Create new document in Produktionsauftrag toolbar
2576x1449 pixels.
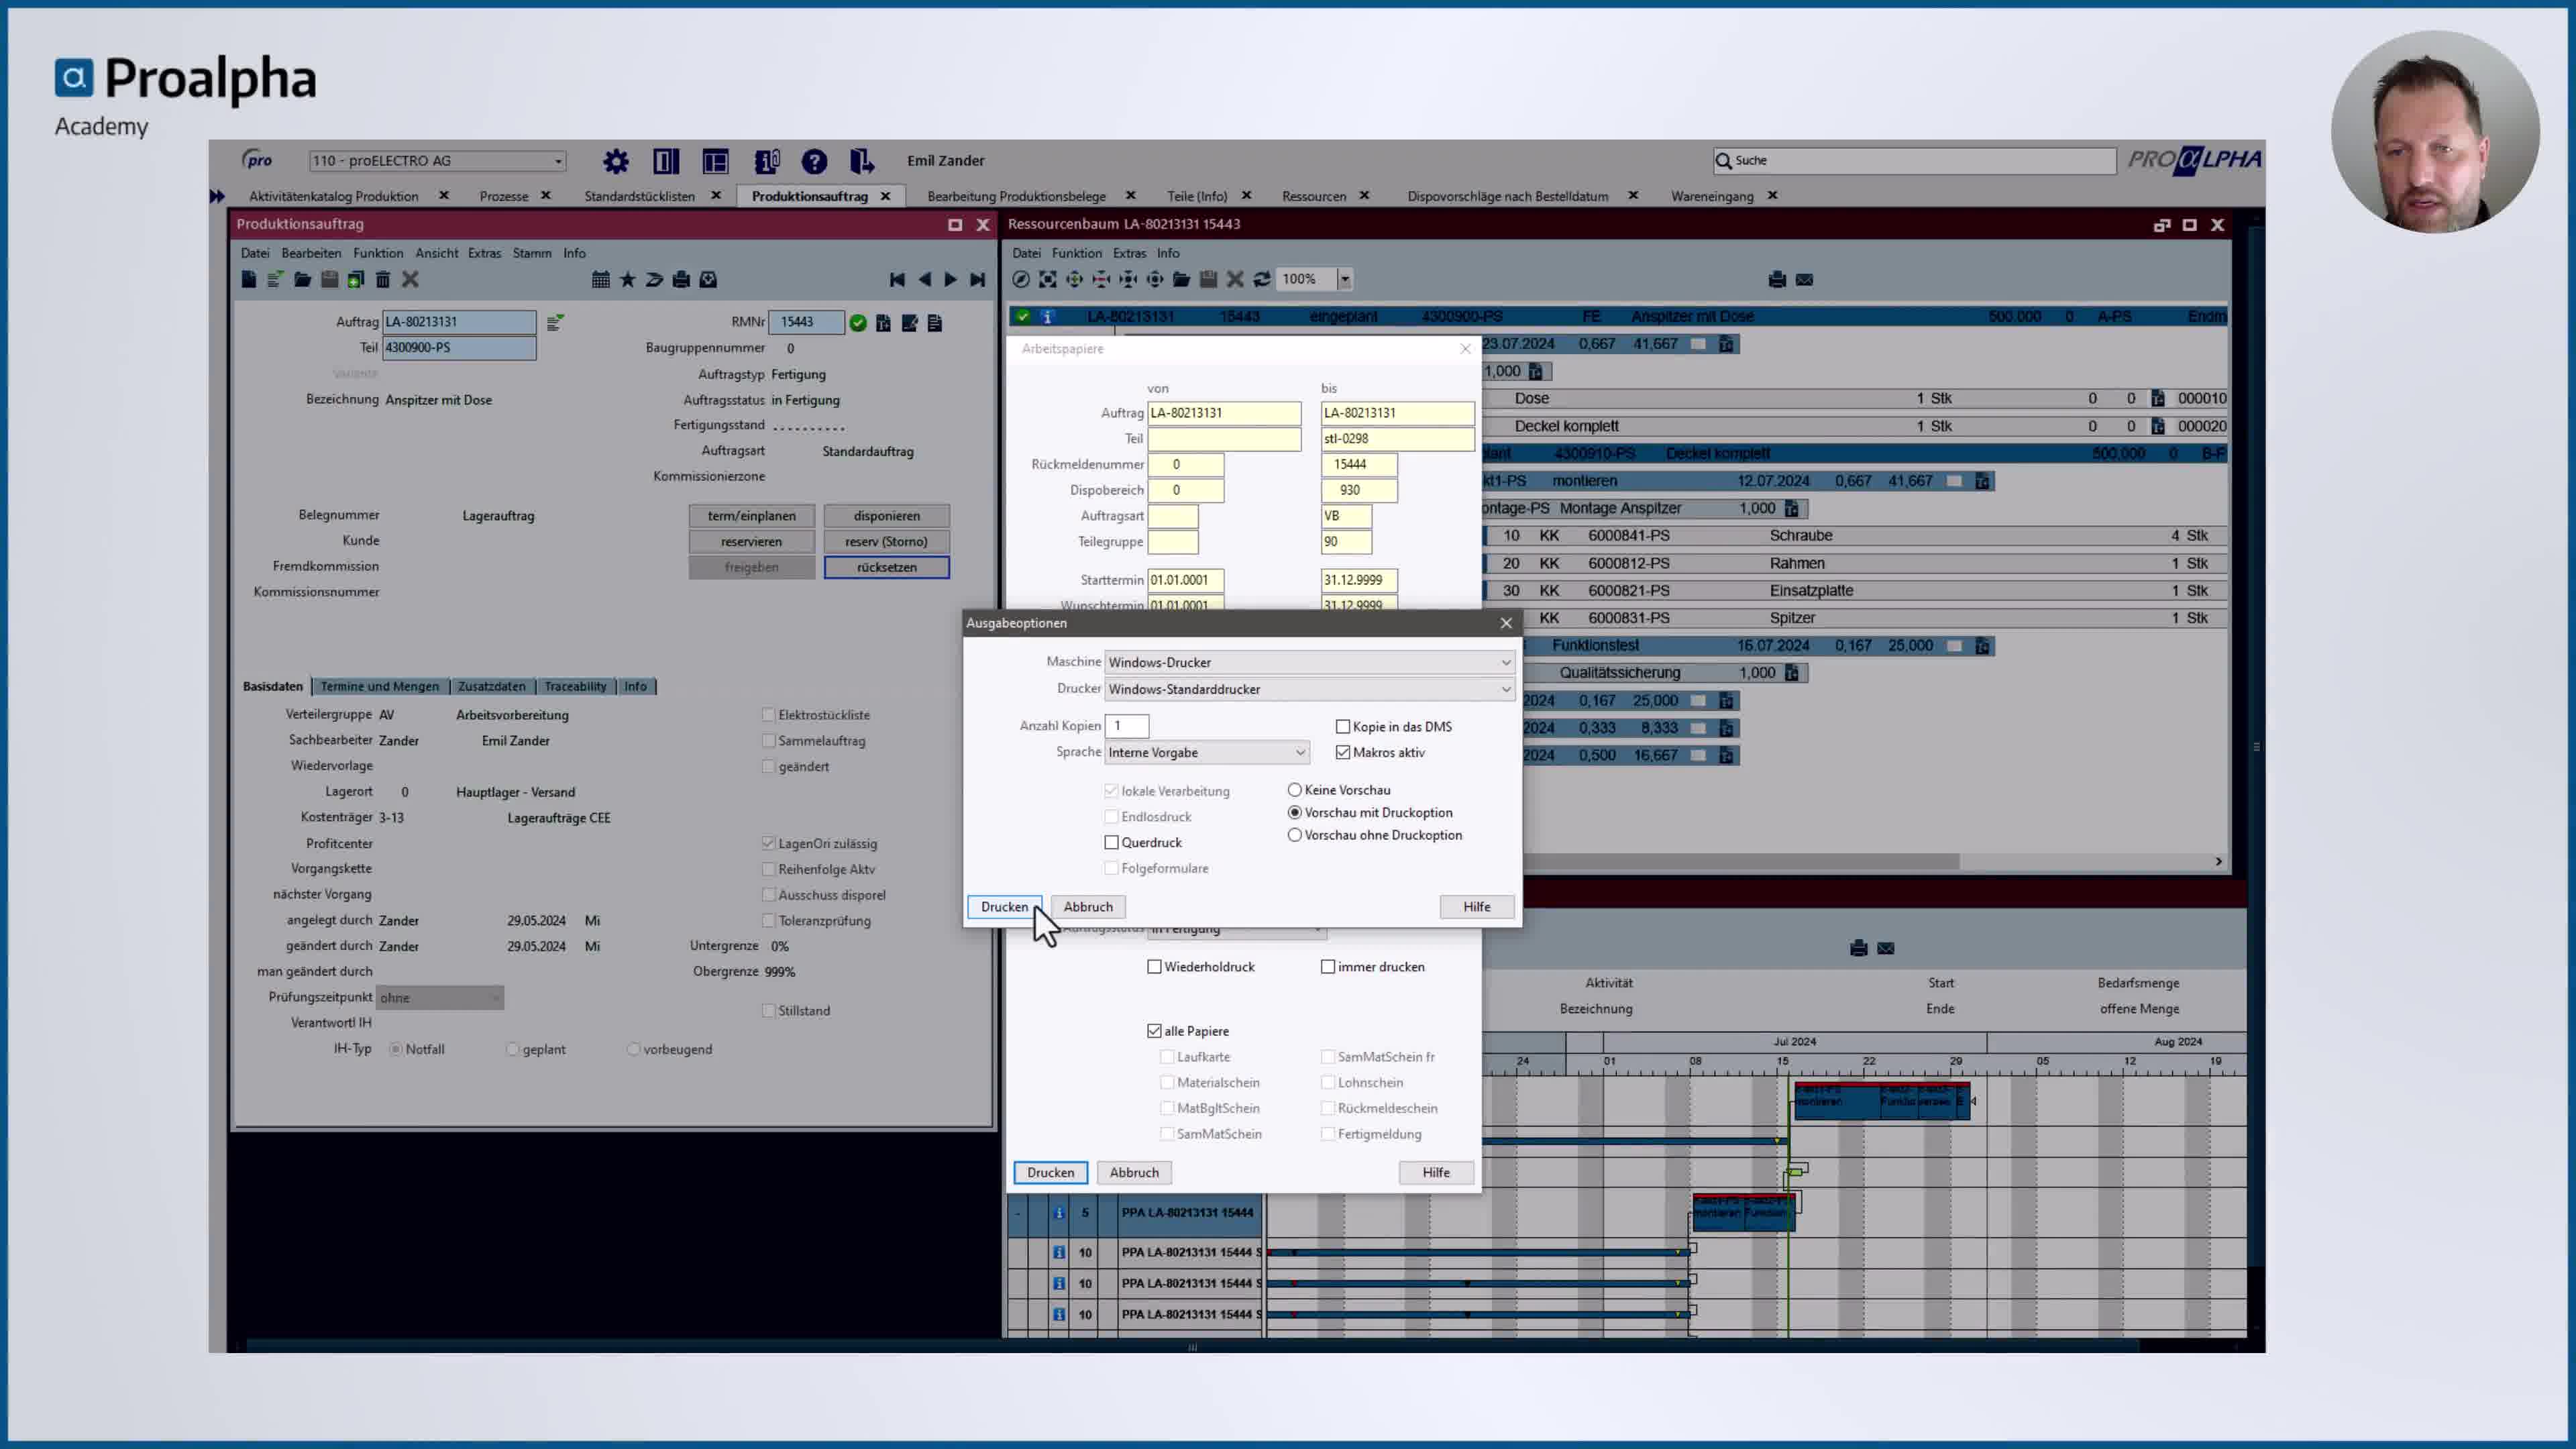pos(249,280)
